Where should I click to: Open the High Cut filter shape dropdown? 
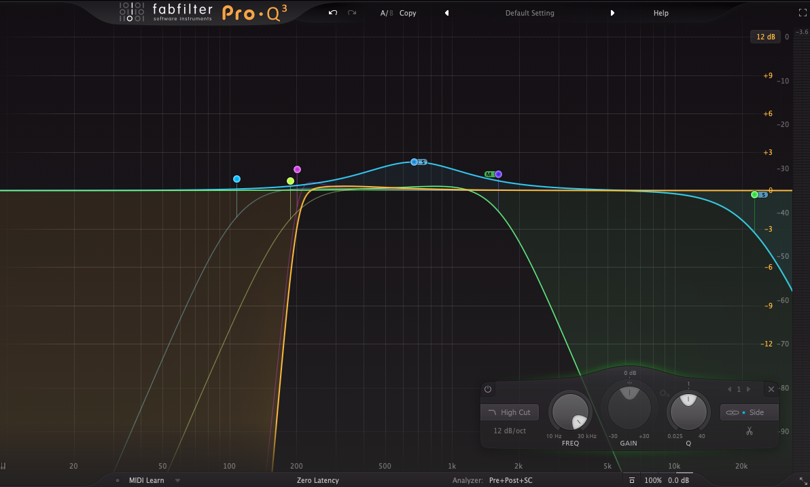(x=510, y=412)
